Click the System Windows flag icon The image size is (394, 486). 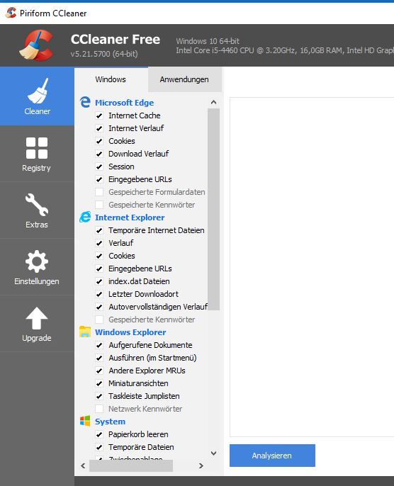point(85,422)
